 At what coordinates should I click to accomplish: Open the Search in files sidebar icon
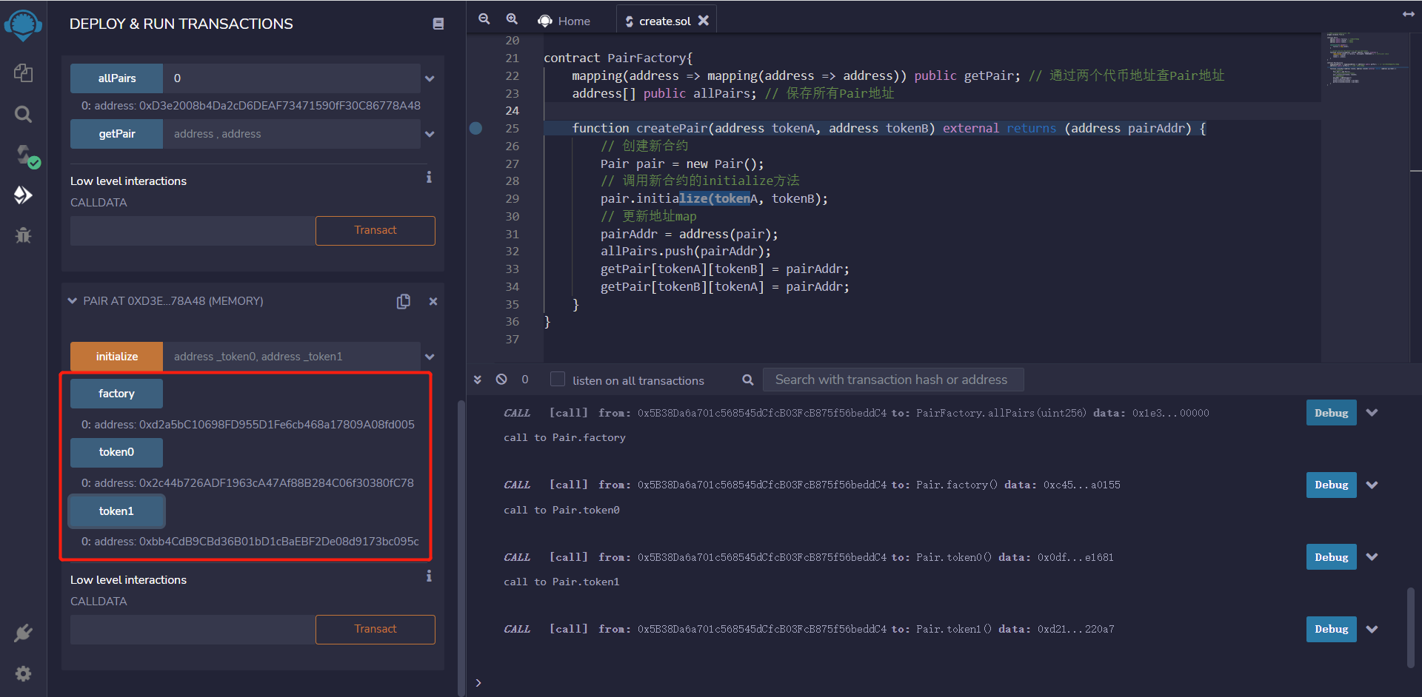[x=23, y=114]
